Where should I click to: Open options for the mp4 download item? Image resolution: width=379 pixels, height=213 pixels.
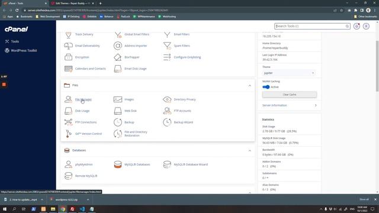point(42,200)
